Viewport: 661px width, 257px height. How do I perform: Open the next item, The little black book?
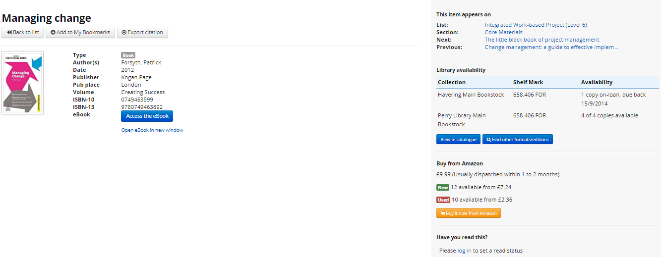coord(541,40)
